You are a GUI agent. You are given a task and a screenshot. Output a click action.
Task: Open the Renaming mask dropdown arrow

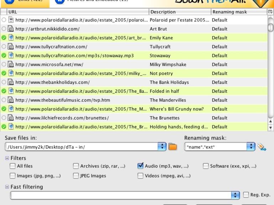click(x=251, y=146)
